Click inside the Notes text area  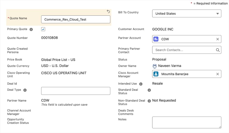tap(187, 122)
